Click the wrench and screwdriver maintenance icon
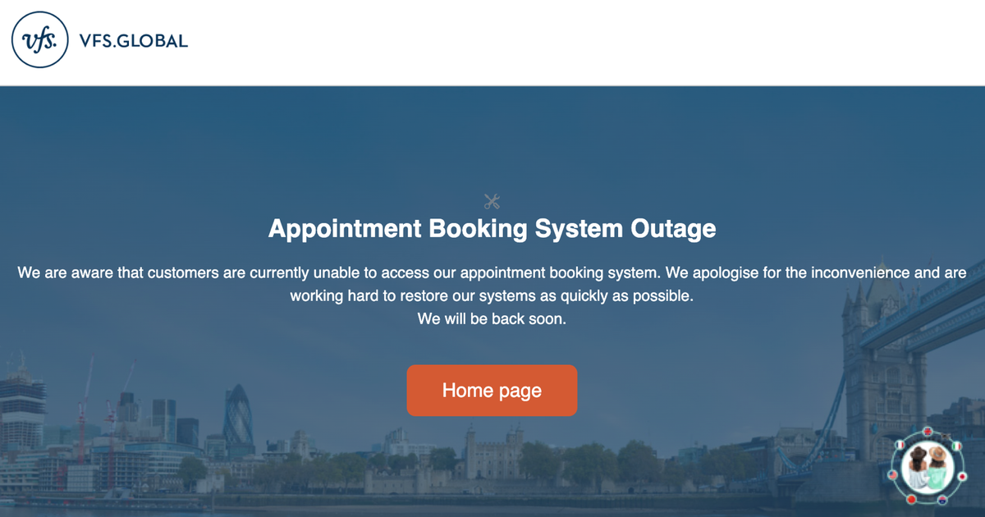Viewport: 985px width, 517px height. click(492, 201)
